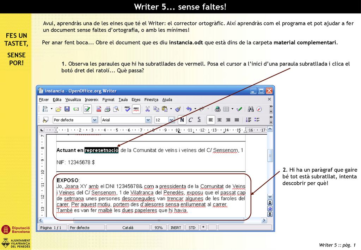Click the Cut scissors icon
Viewport: 361px width, 250px height.
click(147, 109)
